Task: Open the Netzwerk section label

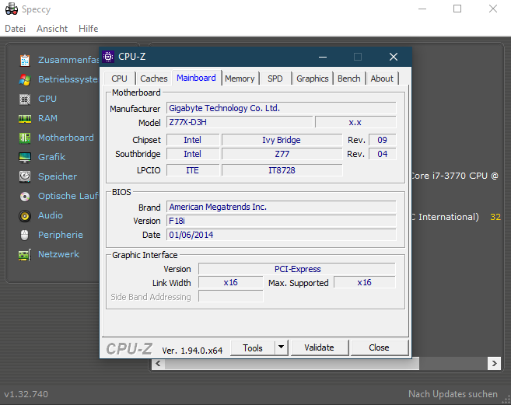Action: tap(58, 254)
